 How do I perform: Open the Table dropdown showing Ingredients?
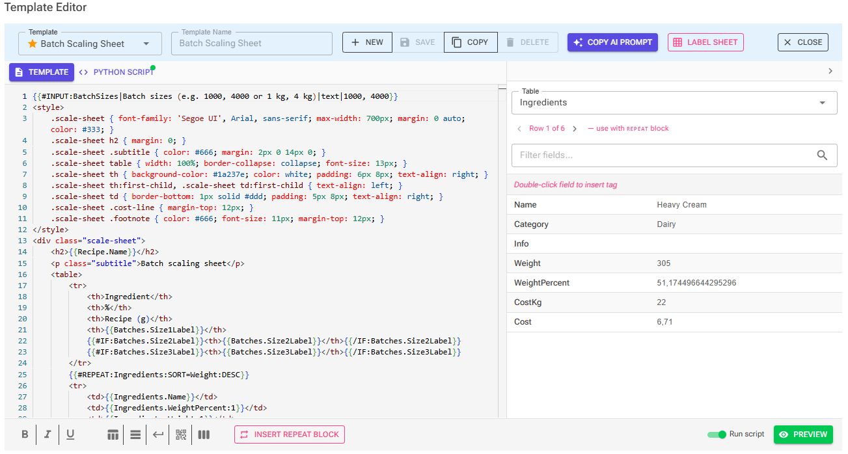[674, 103]
